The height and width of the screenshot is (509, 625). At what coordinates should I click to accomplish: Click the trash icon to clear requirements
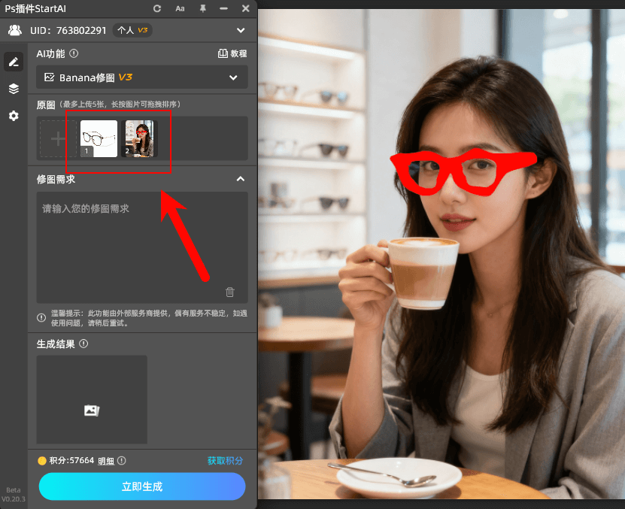[x=230, y=292]
